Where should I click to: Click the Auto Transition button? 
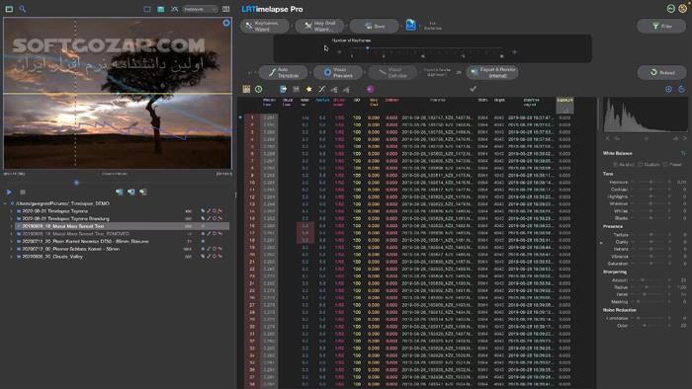pos(283,73)
